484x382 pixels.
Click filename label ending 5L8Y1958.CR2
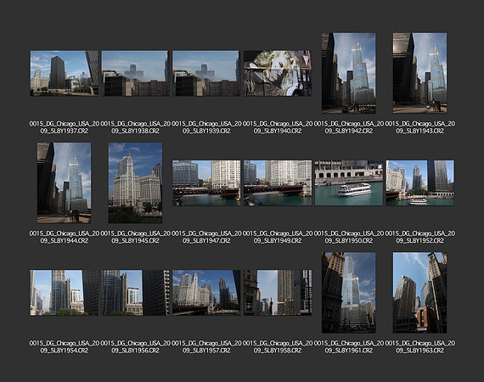pyautogui.click(x=278, y=347)
